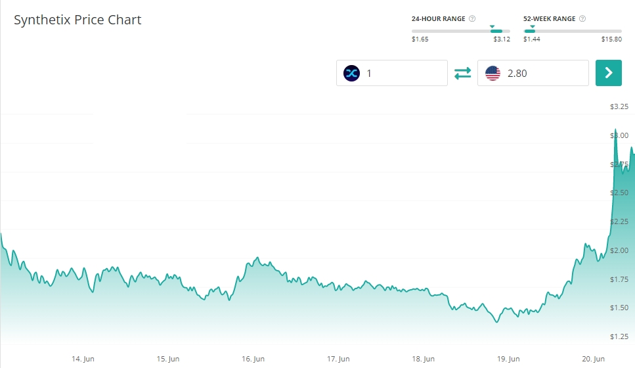
Task: Click the green right-arrow convert button
Action: point(608,73)
